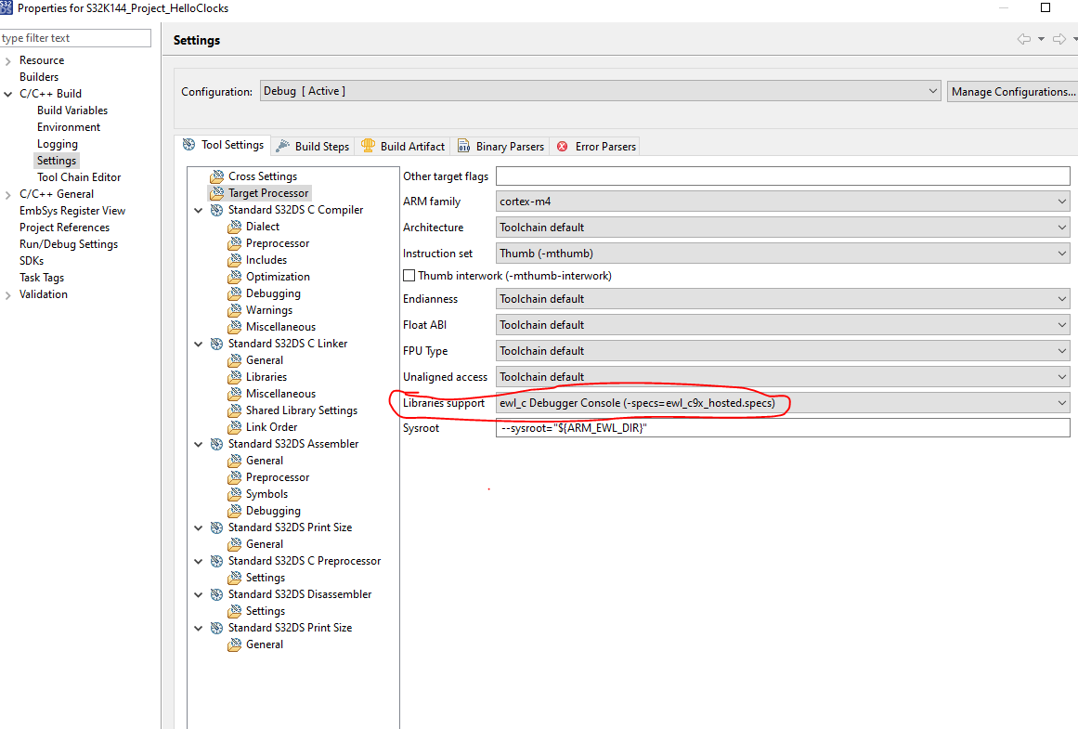Collapse the Standard S32DS C Compiler tree
The width and height of the screenshot is (1078, 729).
[x=198, y=209]
